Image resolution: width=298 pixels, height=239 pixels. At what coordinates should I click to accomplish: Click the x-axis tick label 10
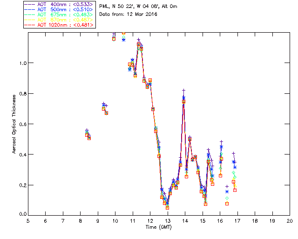pos(115,221)
